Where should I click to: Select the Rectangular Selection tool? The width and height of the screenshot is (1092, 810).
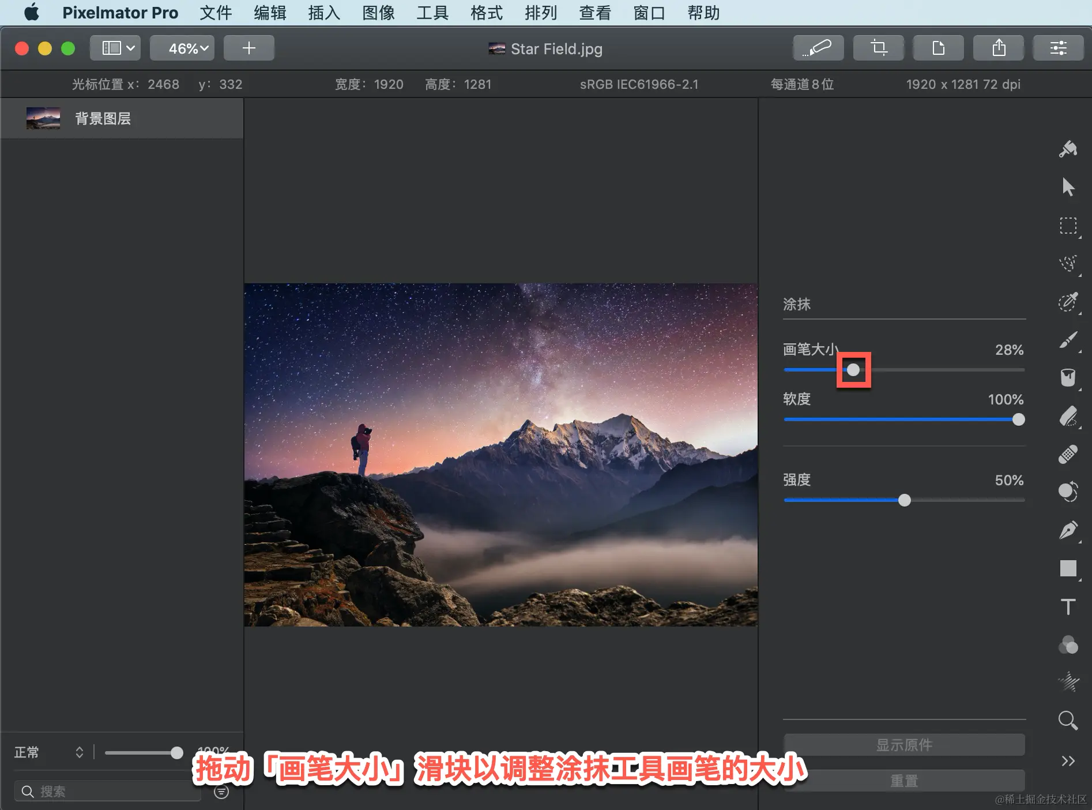click(1068, 226)
